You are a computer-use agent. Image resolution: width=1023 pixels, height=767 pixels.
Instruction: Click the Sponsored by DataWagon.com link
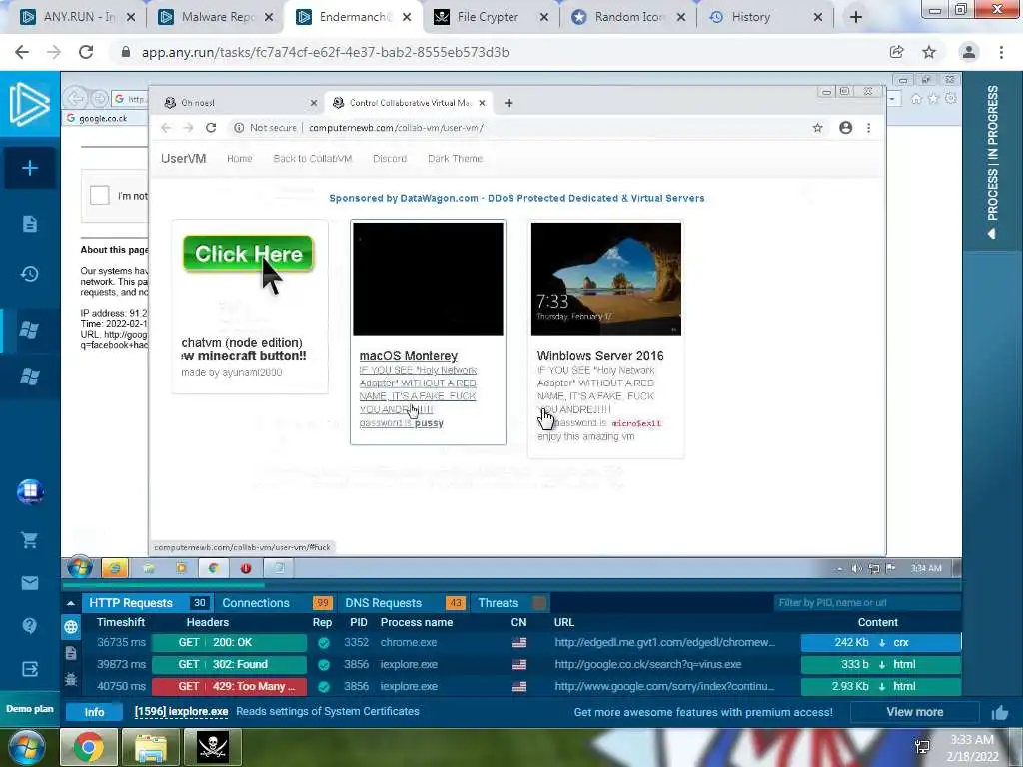tap(516, 199)
